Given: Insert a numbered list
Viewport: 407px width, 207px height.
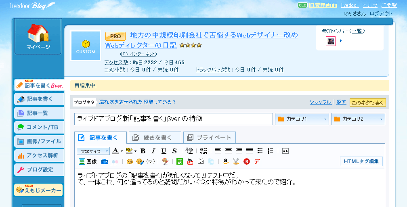Looking at the screenshot, I should click(x=271, y=151).
